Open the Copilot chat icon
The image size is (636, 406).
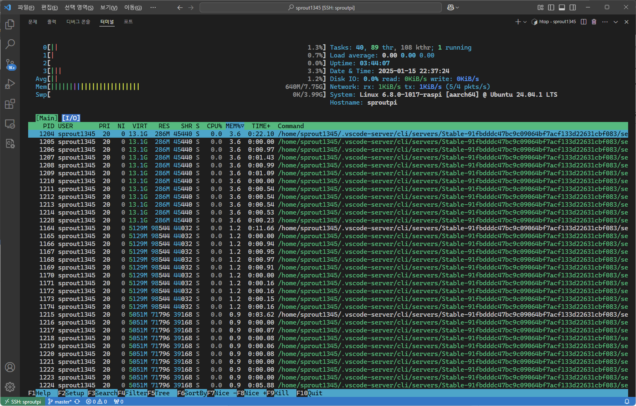coord(450,7)
